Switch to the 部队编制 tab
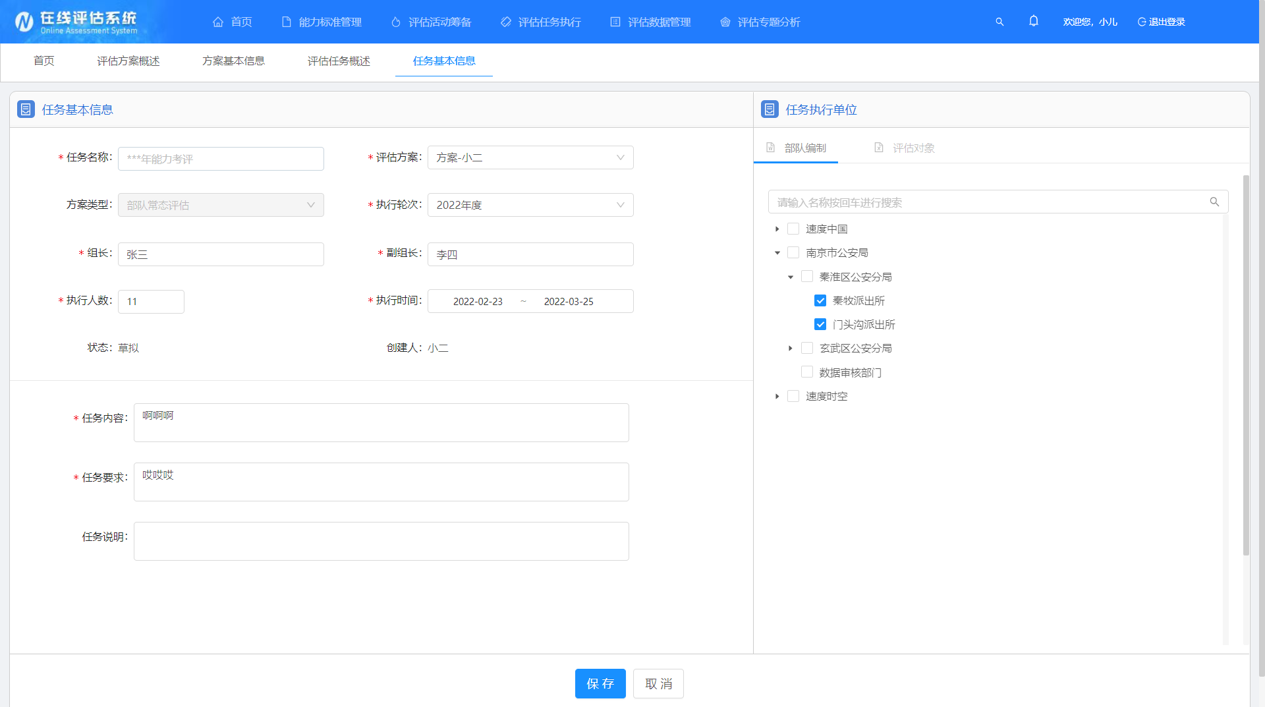This screenshot has width=1265, height=707. click(796, 148)
